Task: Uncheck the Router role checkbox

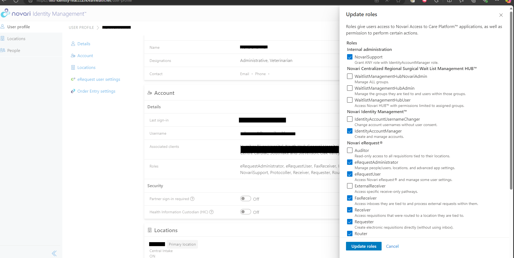Action: pyautogui.click(x=350, y=233)
